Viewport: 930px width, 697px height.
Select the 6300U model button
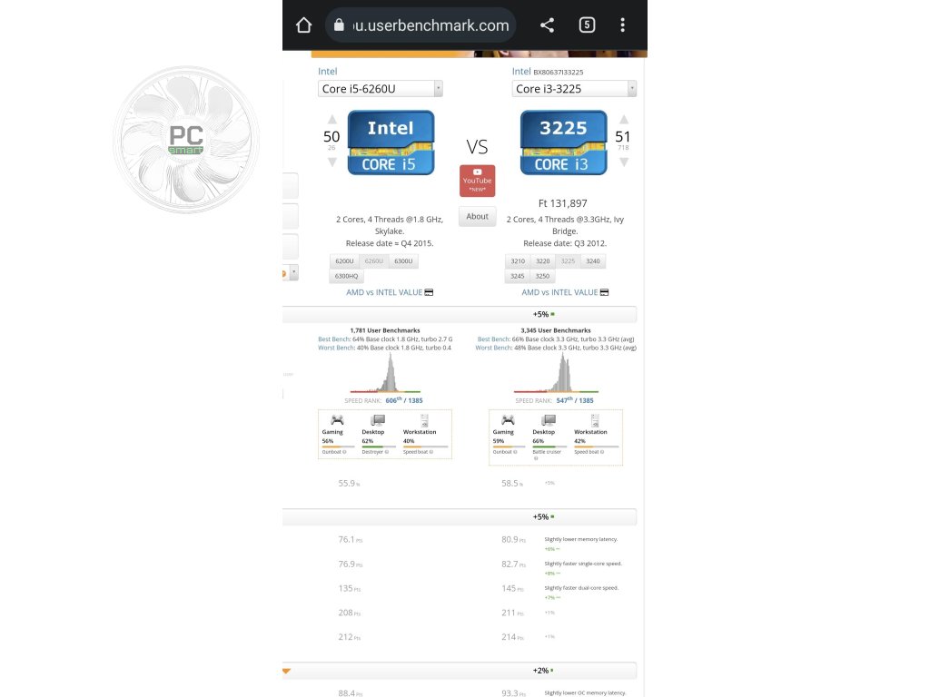(403, 260)
